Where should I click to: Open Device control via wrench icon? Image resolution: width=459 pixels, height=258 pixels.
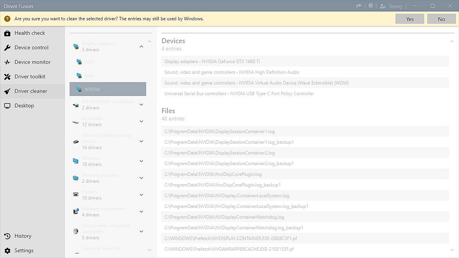pos(7,48)
